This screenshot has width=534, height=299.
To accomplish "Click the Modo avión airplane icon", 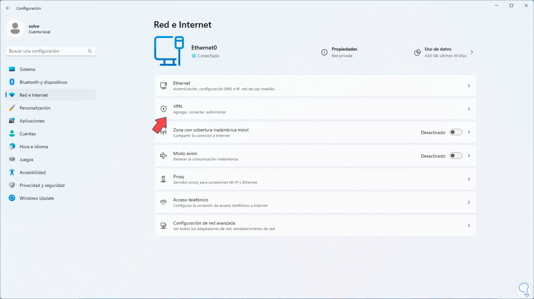I will (x=163, y=156).
